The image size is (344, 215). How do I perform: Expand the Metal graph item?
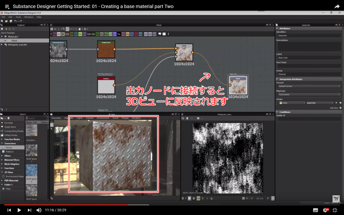click(5, 40)
